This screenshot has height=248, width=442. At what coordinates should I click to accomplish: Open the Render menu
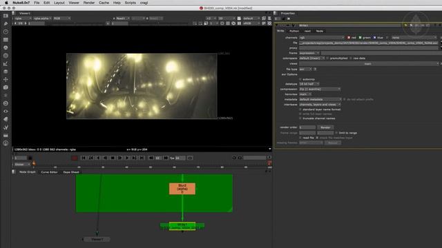coord(89,3)
